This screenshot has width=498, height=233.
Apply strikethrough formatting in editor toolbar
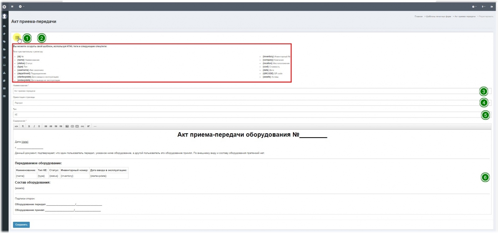(x=39, y=126)
